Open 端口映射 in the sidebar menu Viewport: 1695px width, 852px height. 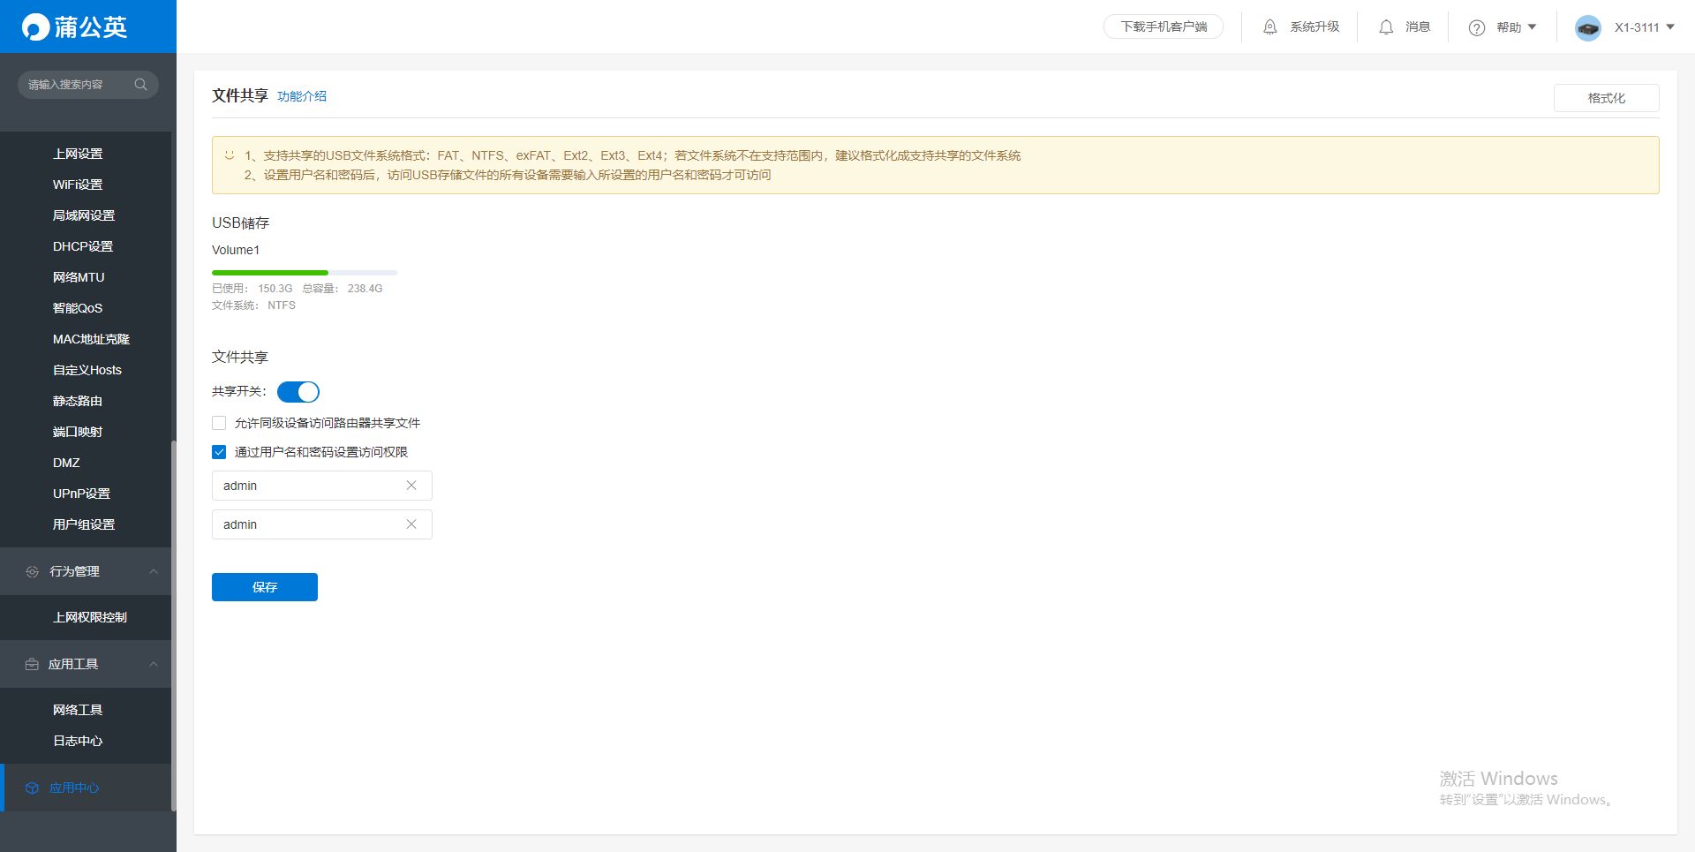(x=78, y=432)
